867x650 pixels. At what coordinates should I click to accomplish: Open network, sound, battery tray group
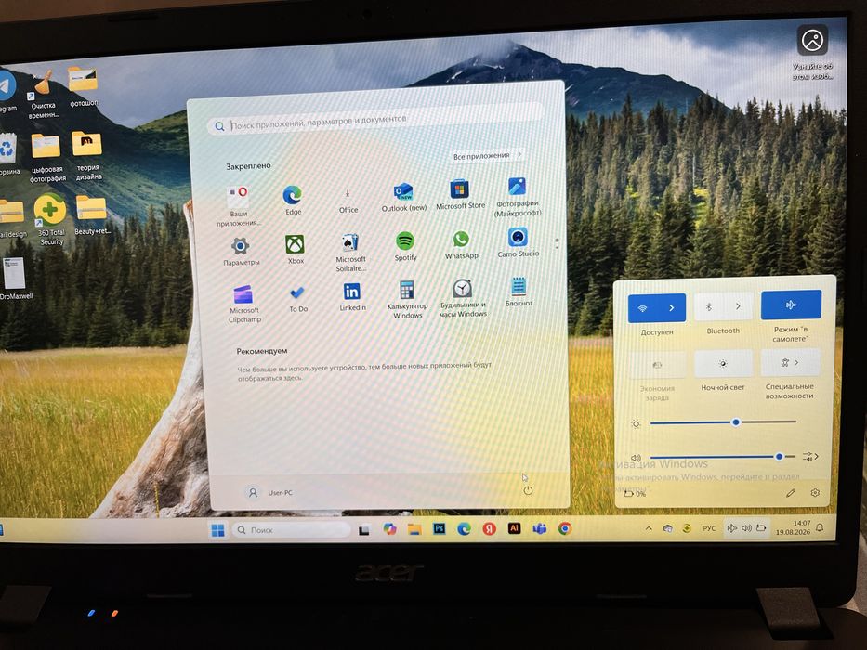tap(746, 527)
